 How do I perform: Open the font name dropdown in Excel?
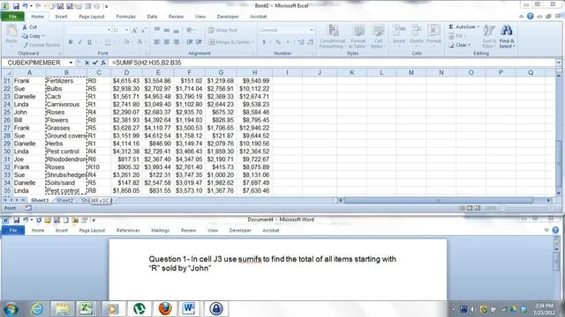(x=109, y=30)
